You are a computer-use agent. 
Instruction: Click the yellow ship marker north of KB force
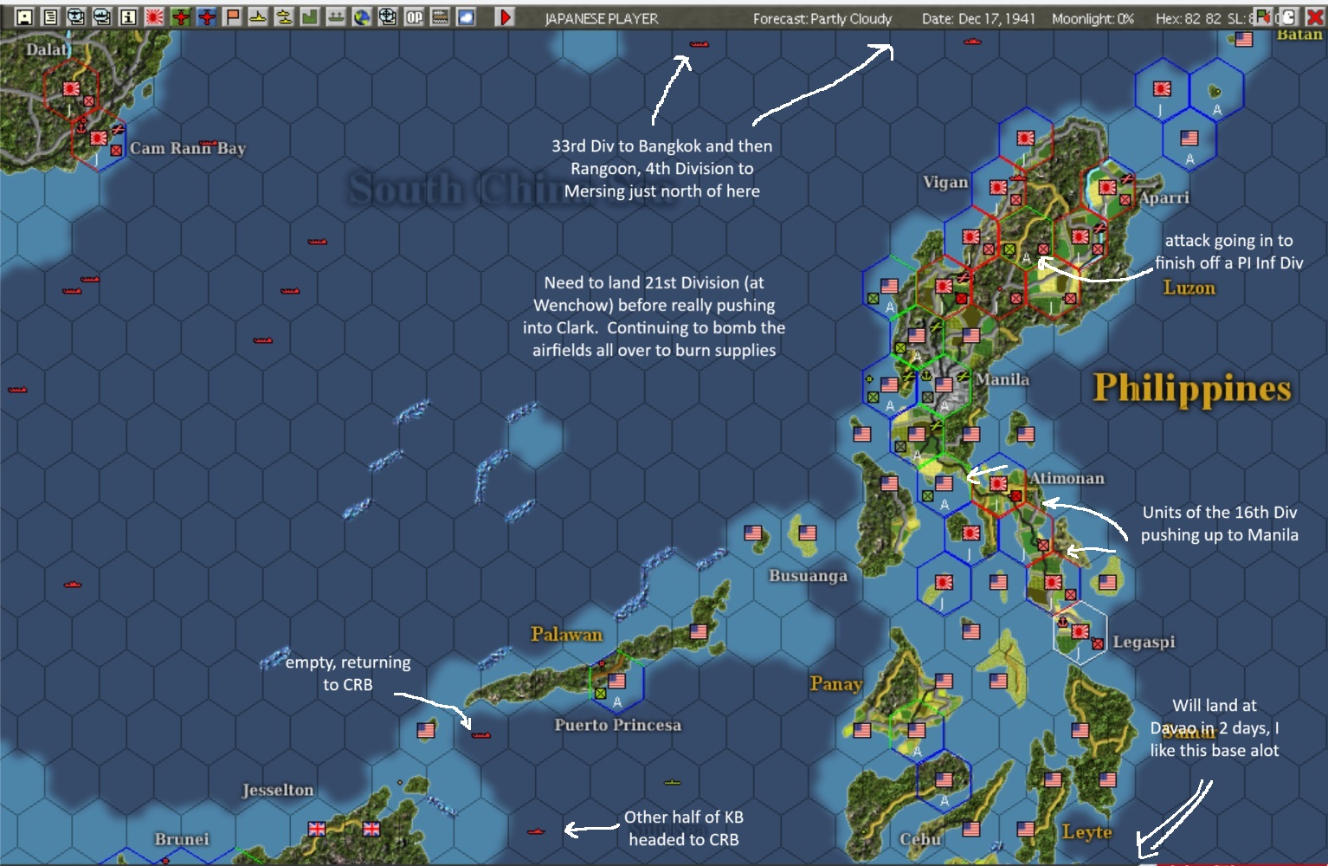tap(673, 782)
